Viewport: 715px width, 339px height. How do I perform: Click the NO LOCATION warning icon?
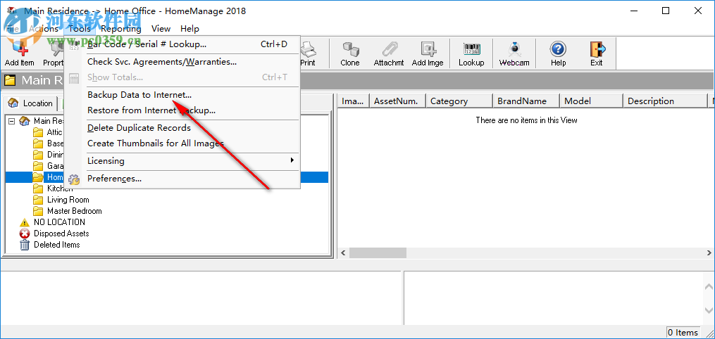[x=25, y=222]
